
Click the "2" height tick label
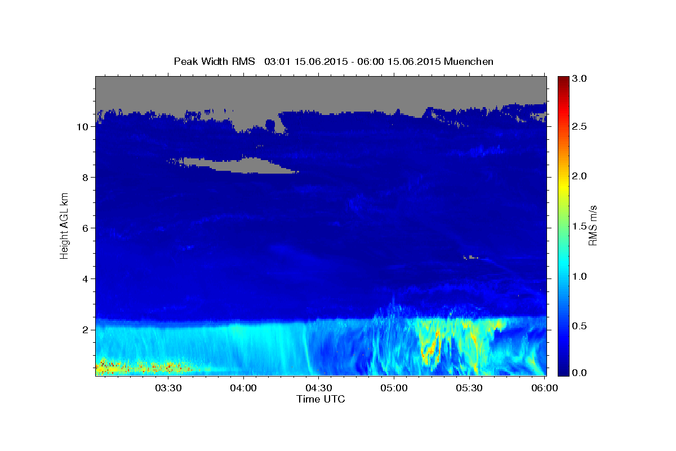coord(86,330)
